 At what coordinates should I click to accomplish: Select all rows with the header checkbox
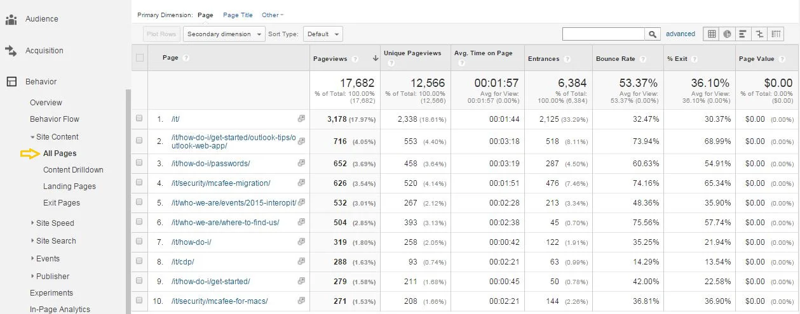pyautogui.click(x=140, y=58)
